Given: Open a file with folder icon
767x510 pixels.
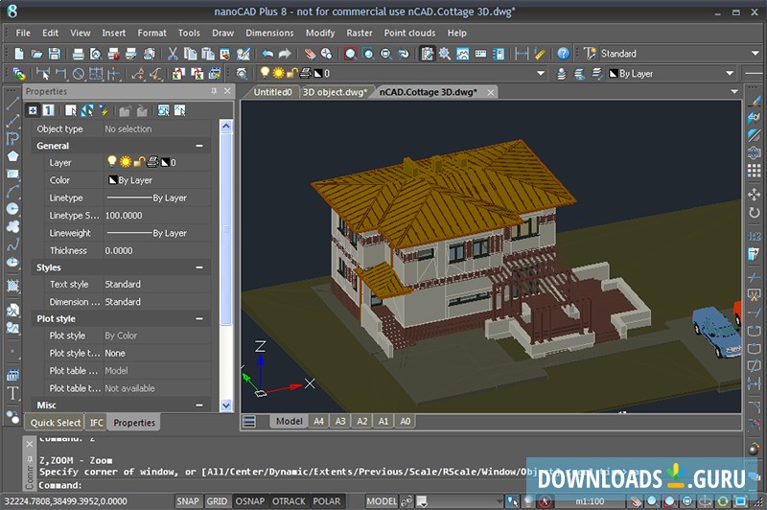Looking at the screenshot, I should click(x=36, y=54).
